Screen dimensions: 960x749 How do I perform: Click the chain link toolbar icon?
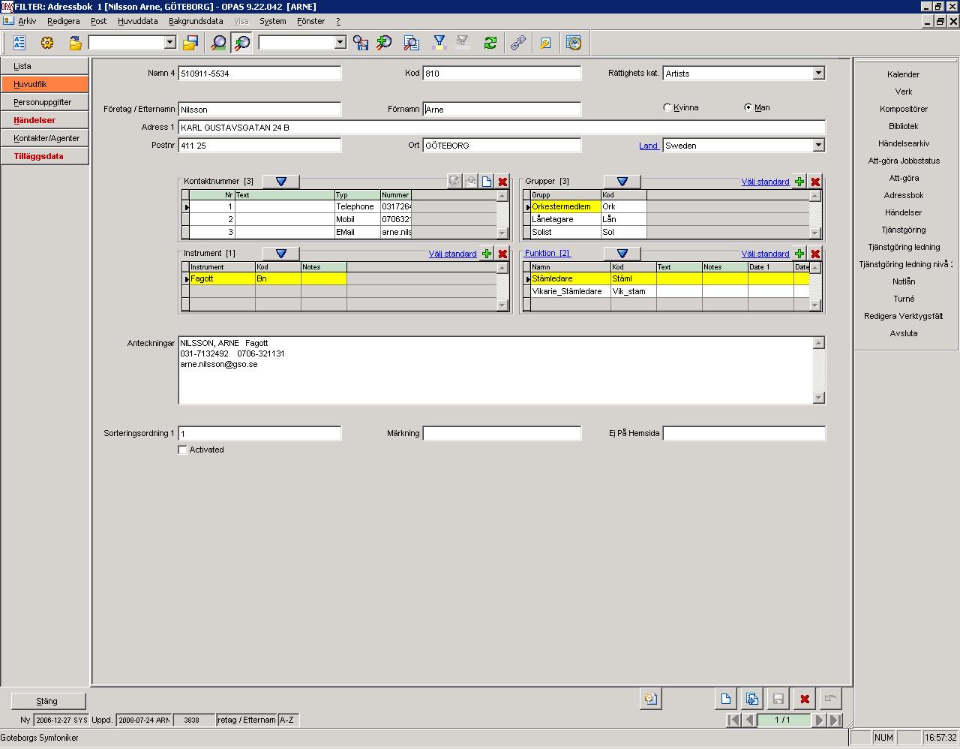518,43
